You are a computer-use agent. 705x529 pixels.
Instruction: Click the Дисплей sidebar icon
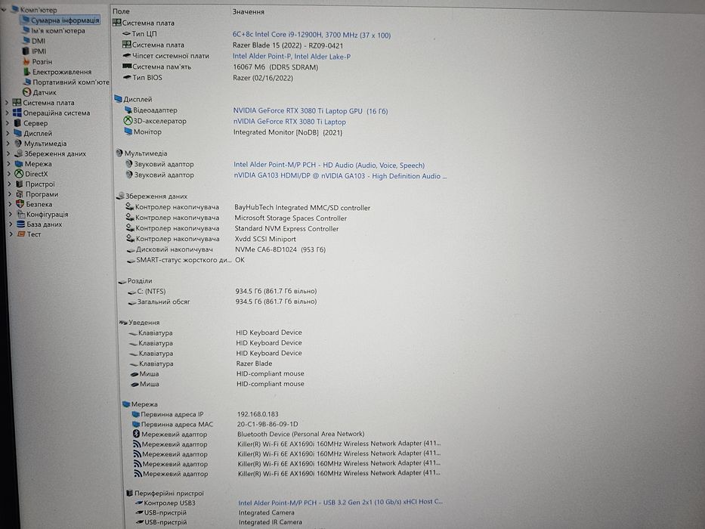pos(18,133)
